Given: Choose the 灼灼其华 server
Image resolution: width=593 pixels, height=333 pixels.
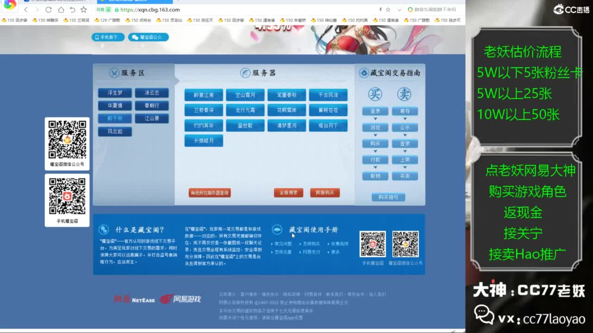Looking at the screenshot, I should [x=204, y=126].
